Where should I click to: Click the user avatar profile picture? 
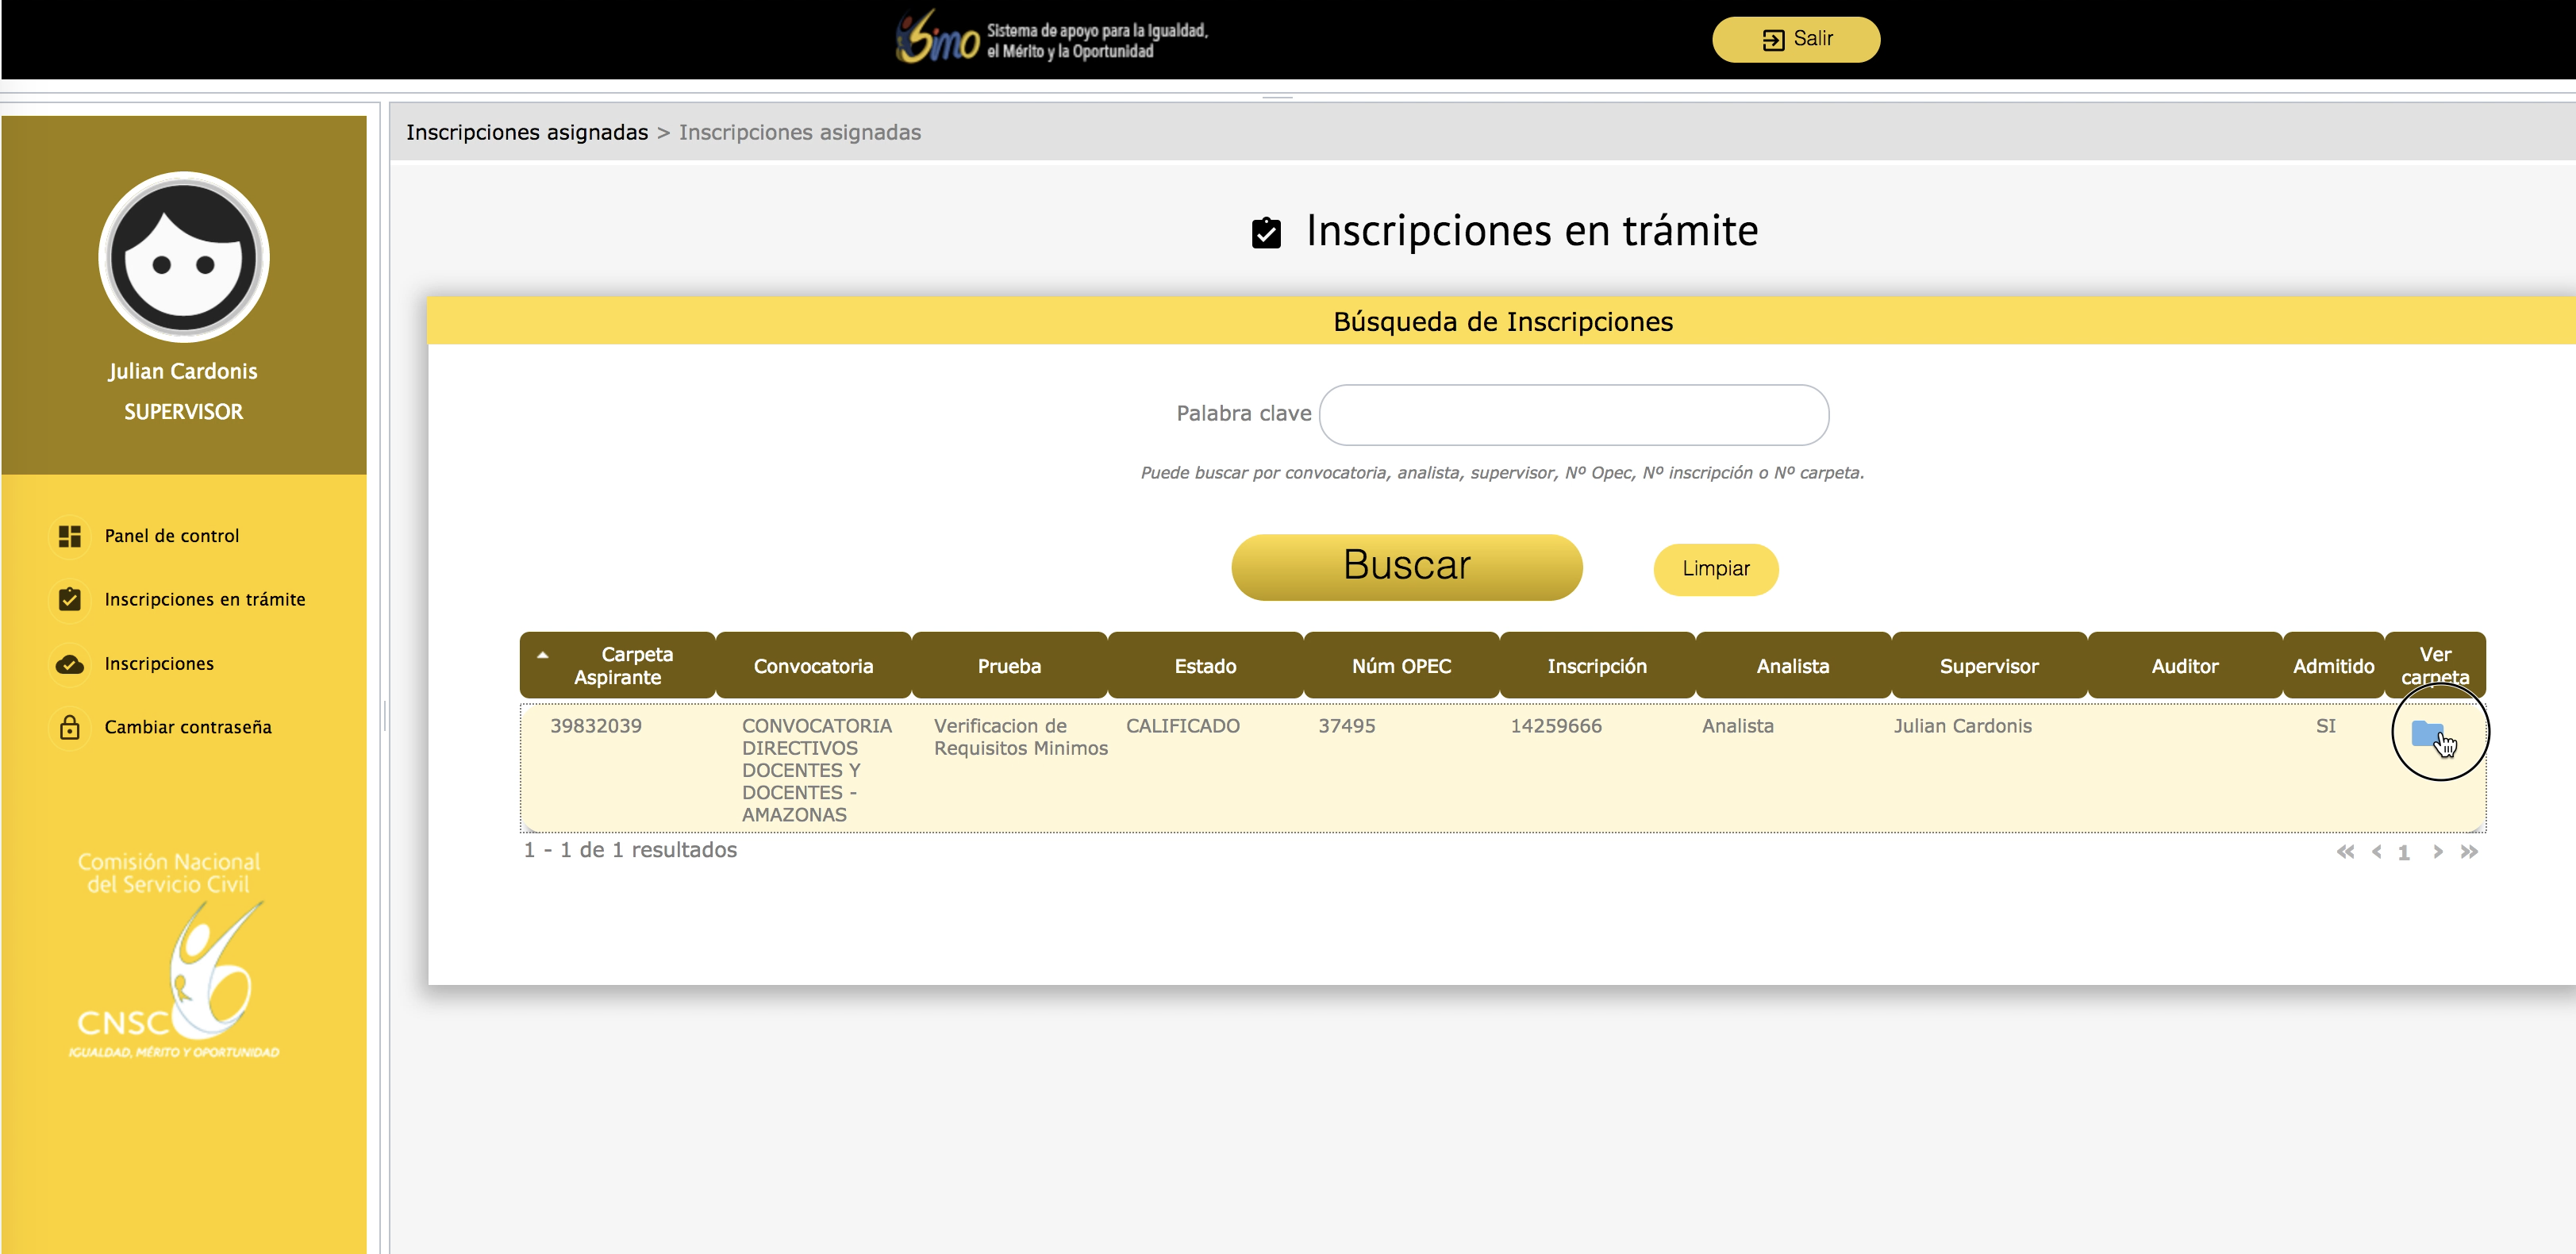(x=184, y=258)
